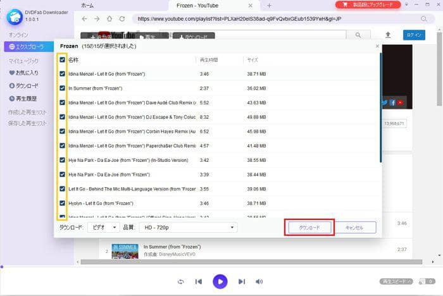Play the current track
The image size is (443, 296).
(220, 281)
